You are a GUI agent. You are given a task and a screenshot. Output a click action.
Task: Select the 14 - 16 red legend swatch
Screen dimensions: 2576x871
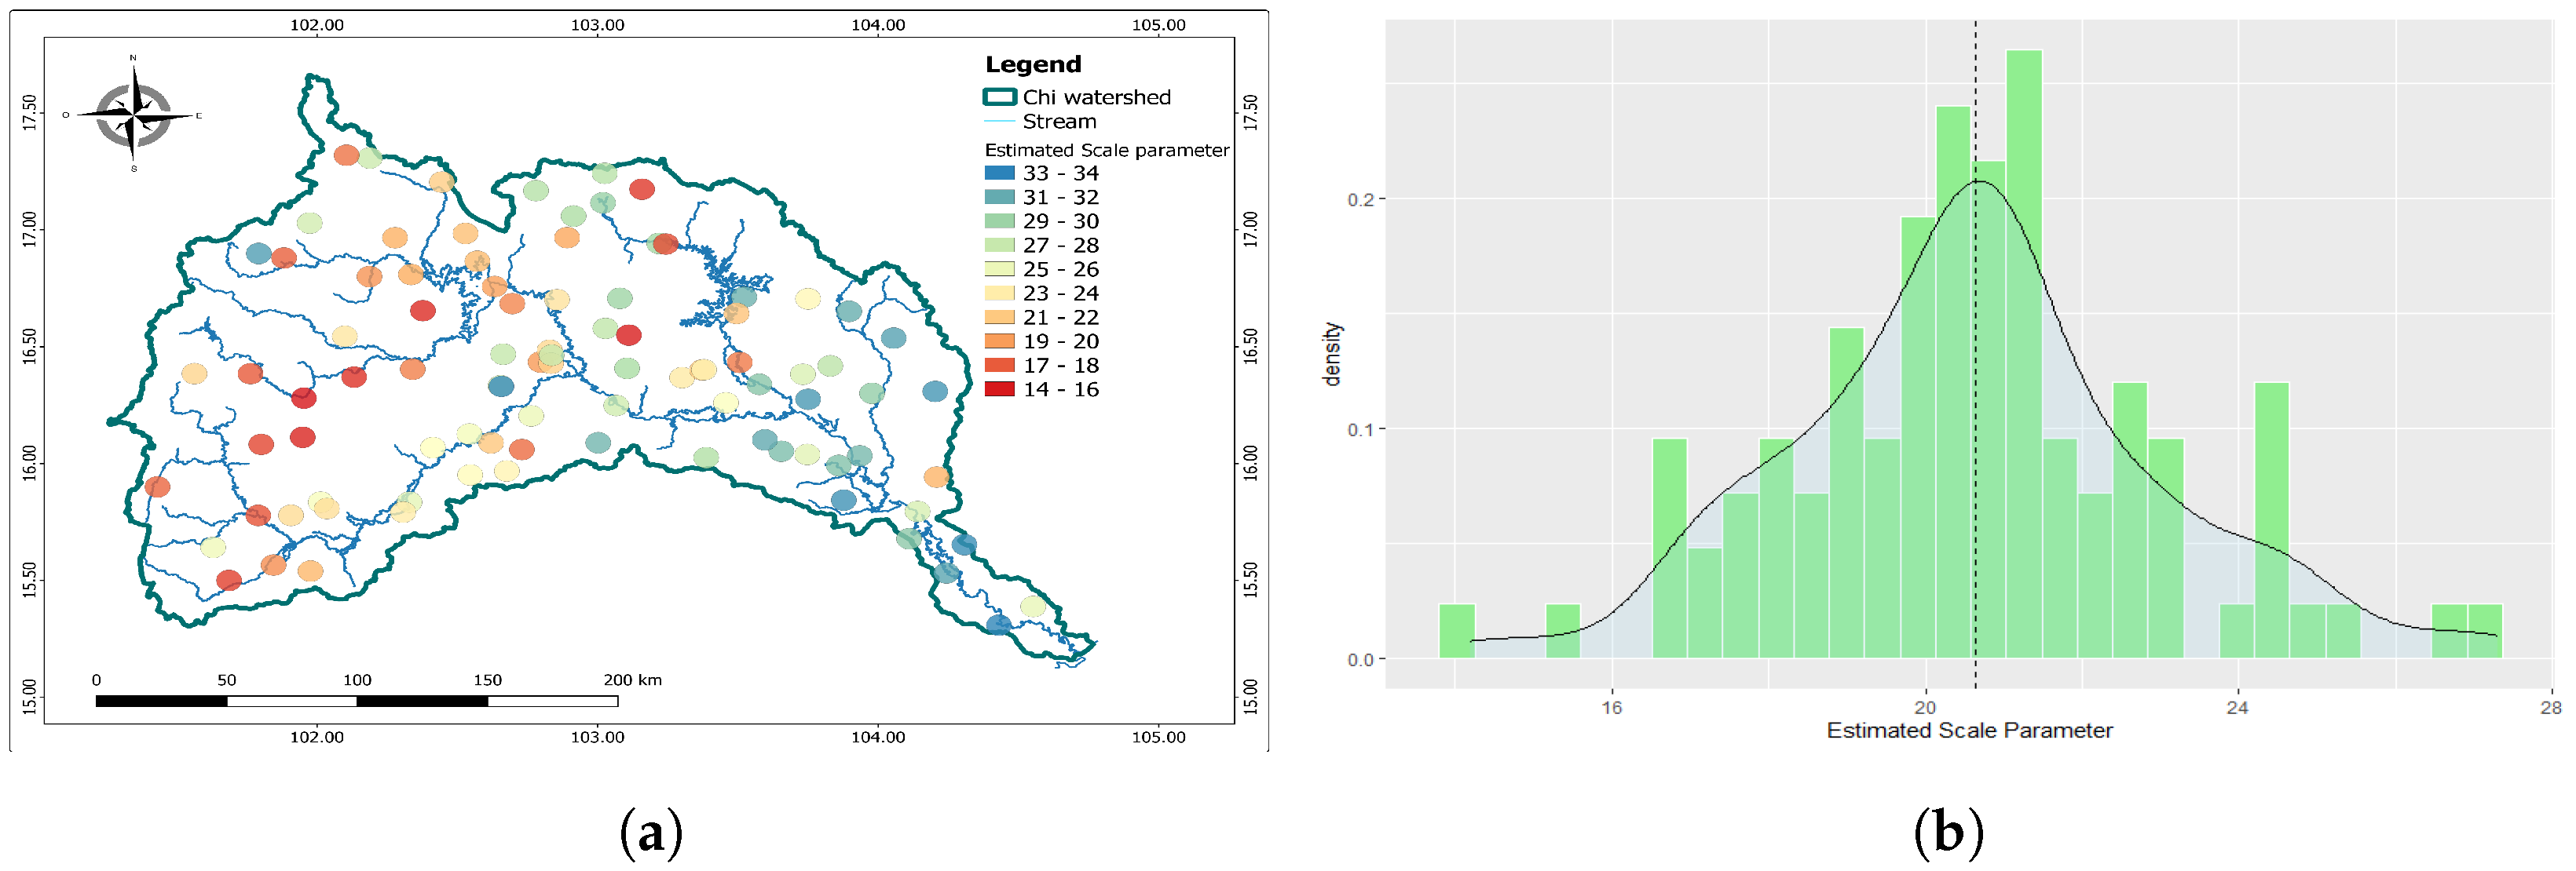point(999,389)
